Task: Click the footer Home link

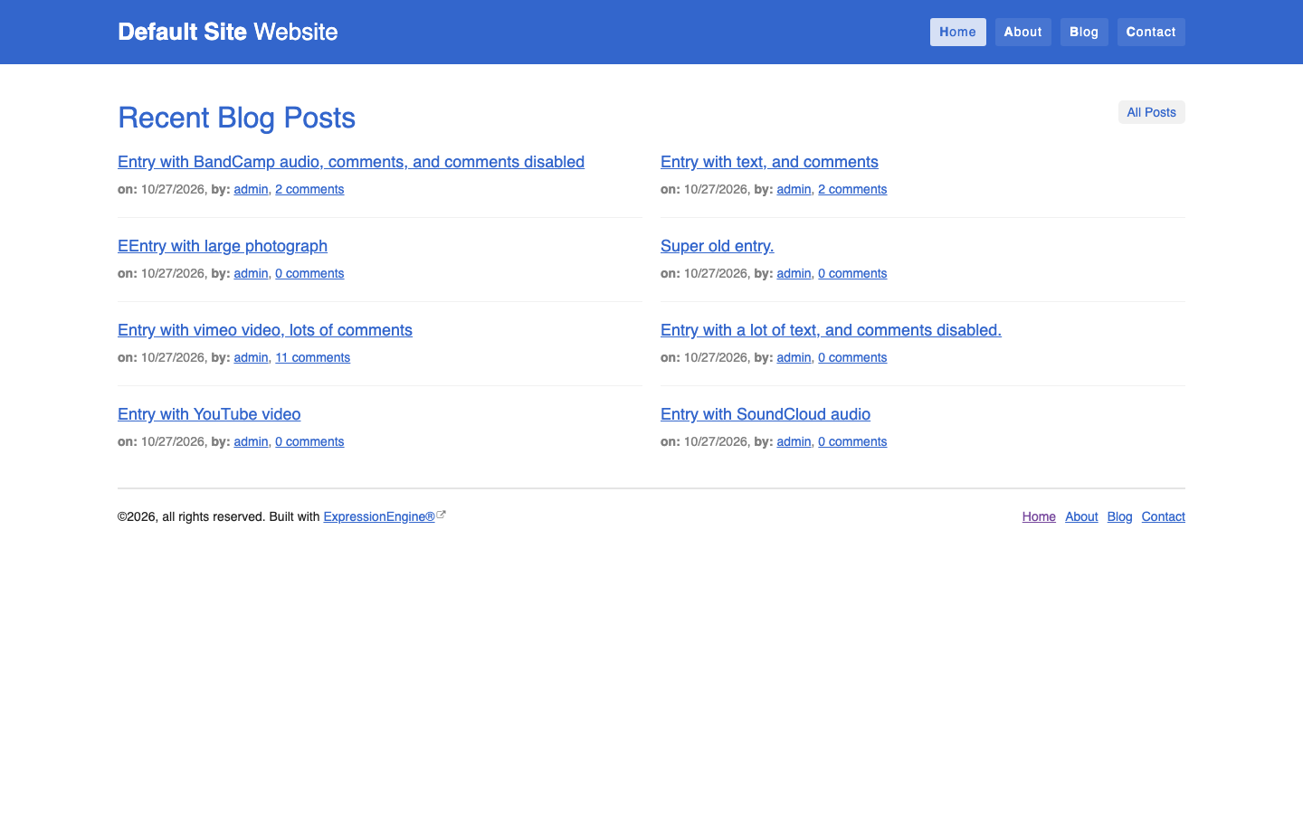Action: point(1039,516)
